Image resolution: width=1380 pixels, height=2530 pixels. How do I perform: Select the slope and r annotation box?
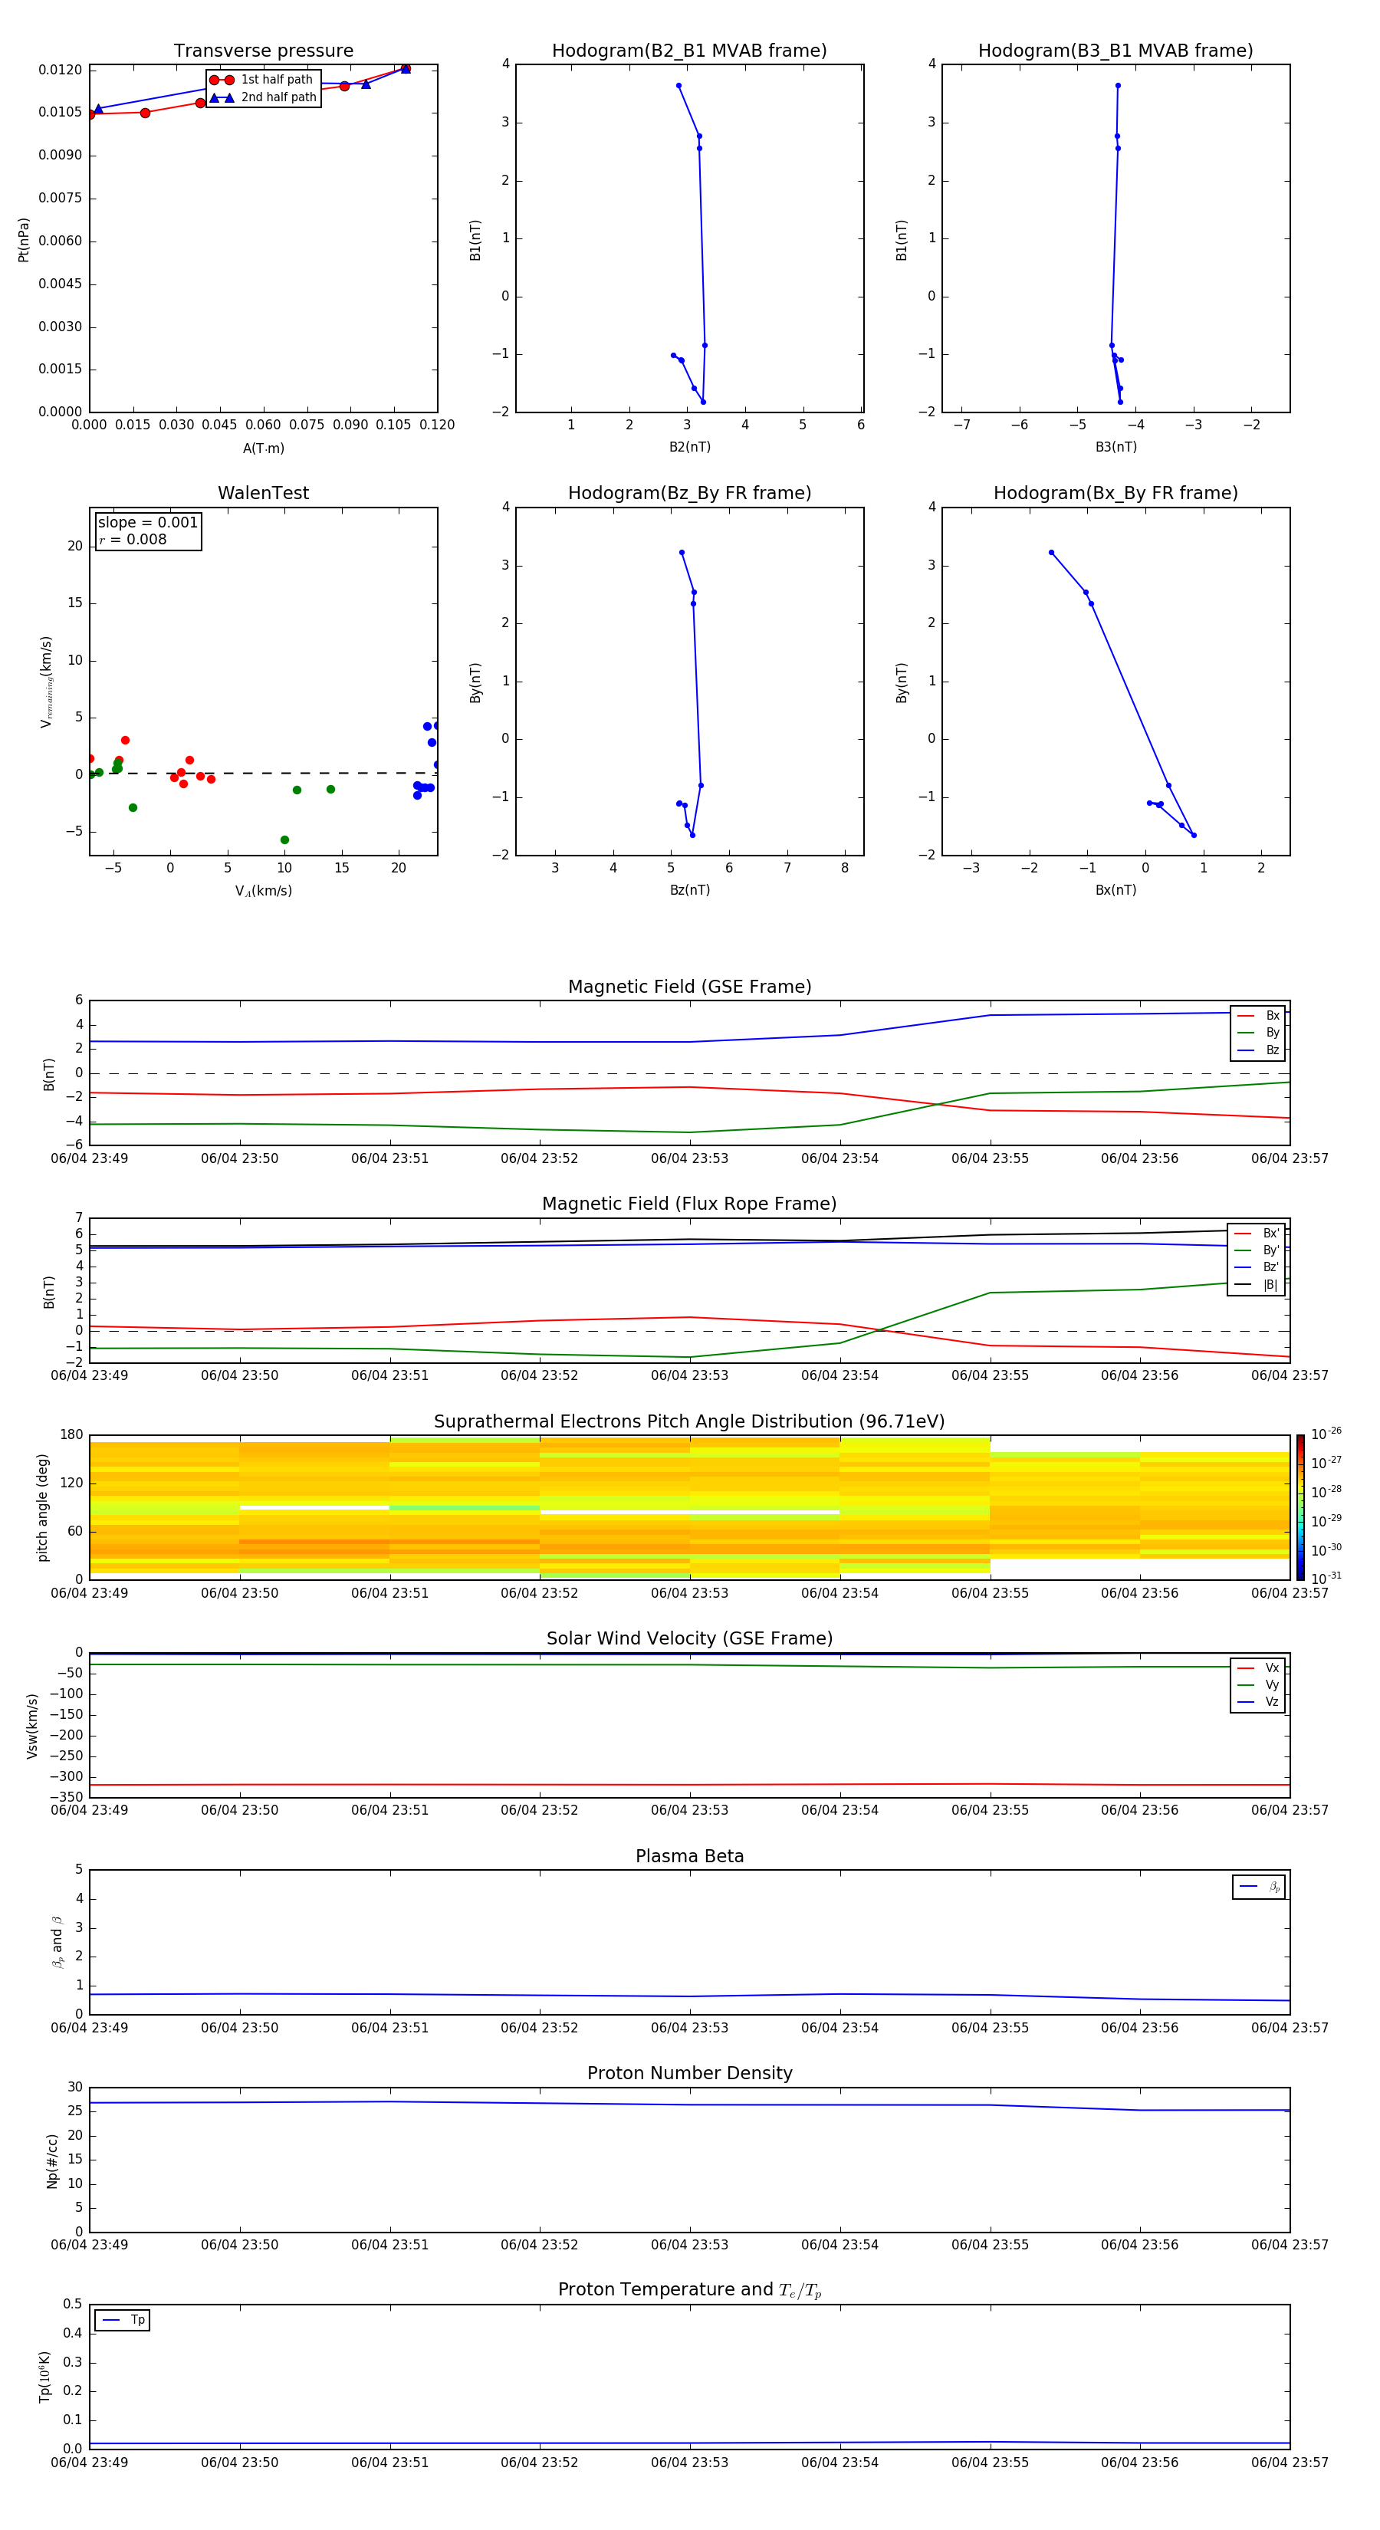pos(148,531)
